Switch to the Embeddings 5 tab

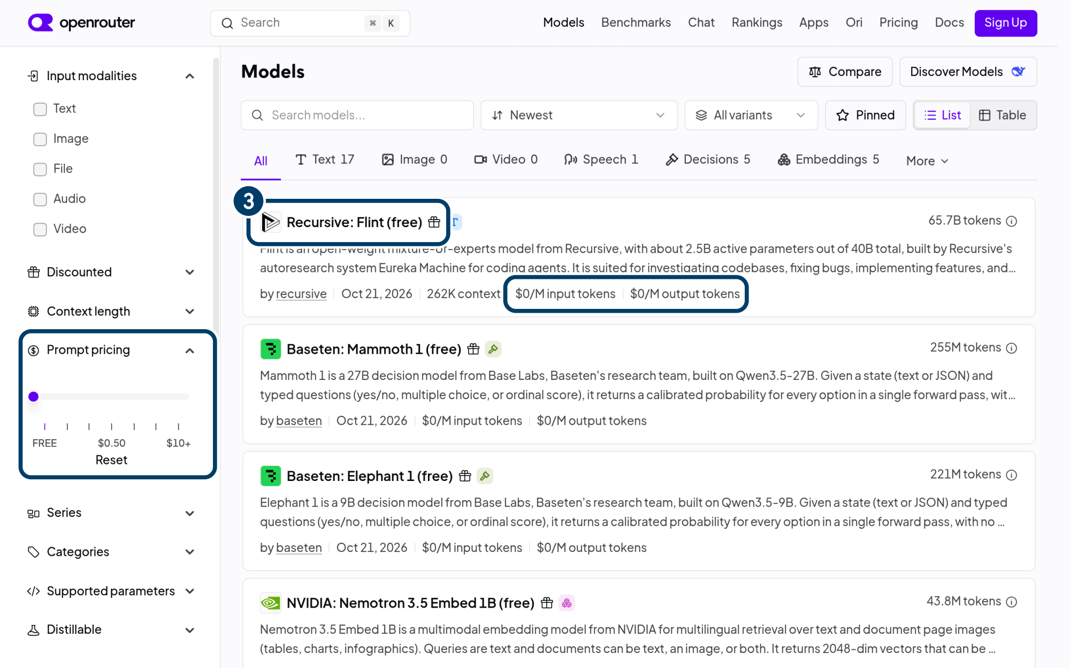coord(828,160)
